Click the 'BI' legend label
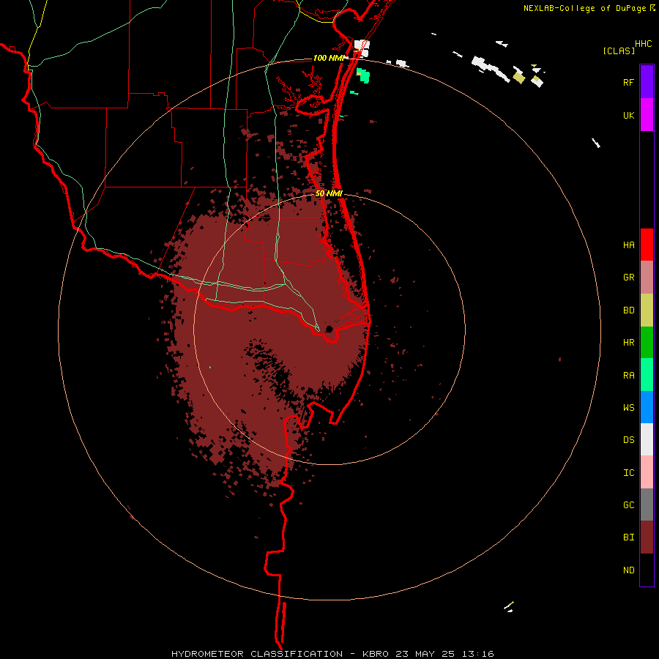 (x=628, y=537)
